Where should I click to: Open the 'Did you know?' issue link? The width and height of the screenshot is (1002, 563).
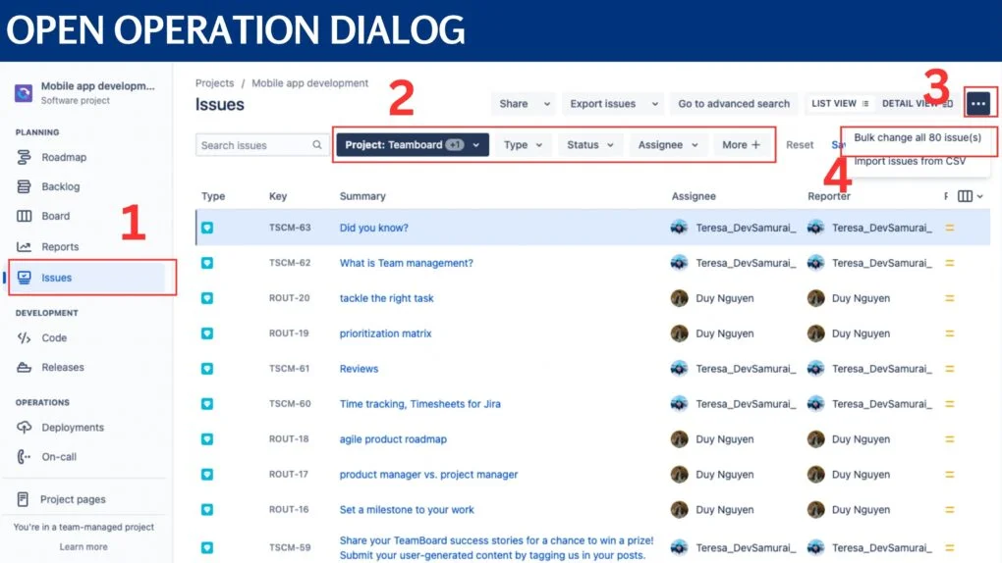pyautogui.click(x=373, y=228)
